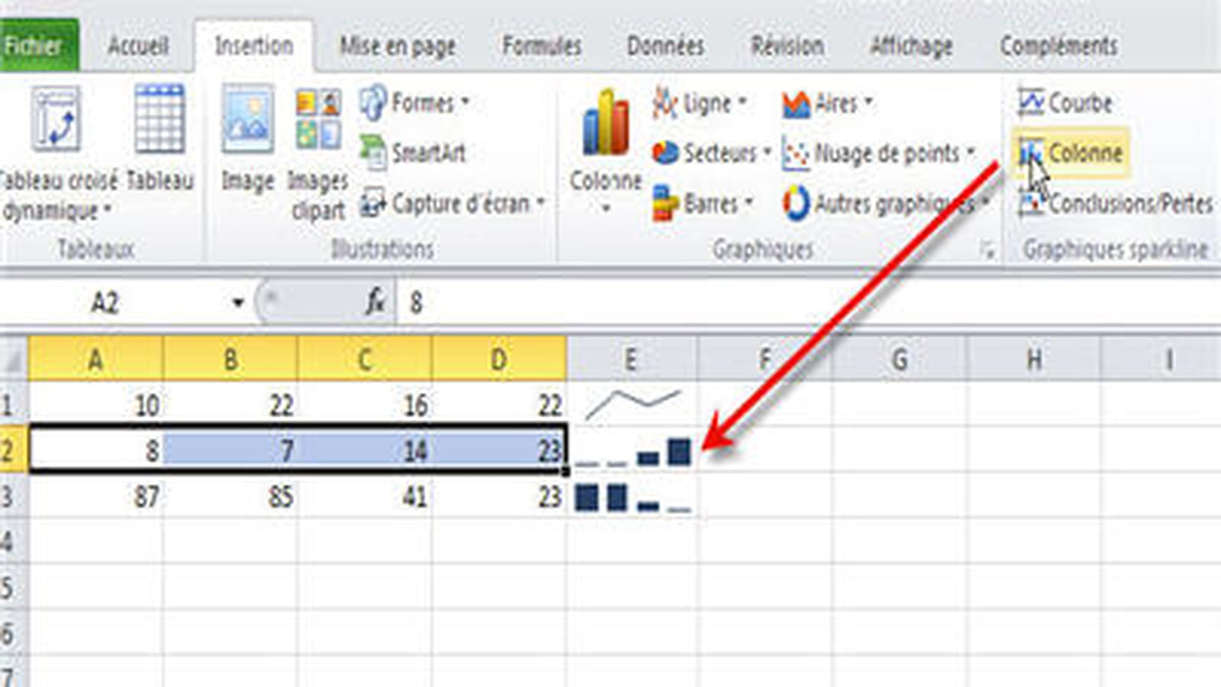Open the Graphiques dialog launcher
The width and height of the screenshot is (1221, 687).
click(988, 250)
